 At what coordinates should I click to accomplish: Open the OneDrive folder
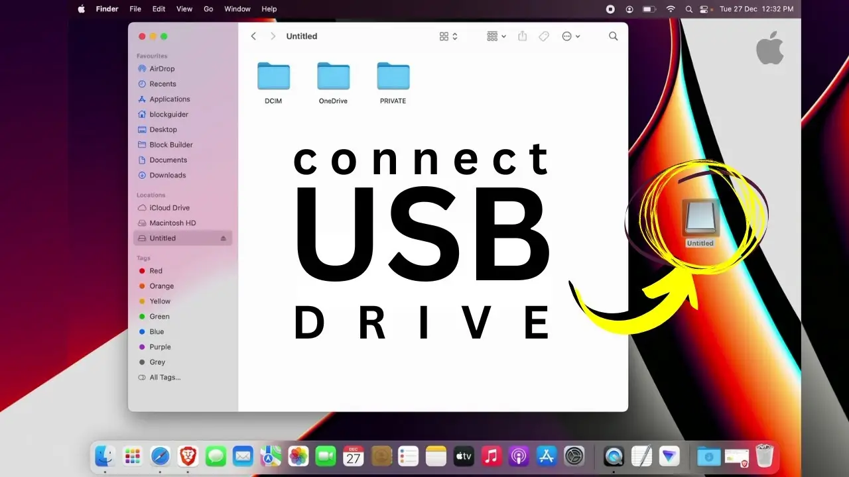pos(333,76)
